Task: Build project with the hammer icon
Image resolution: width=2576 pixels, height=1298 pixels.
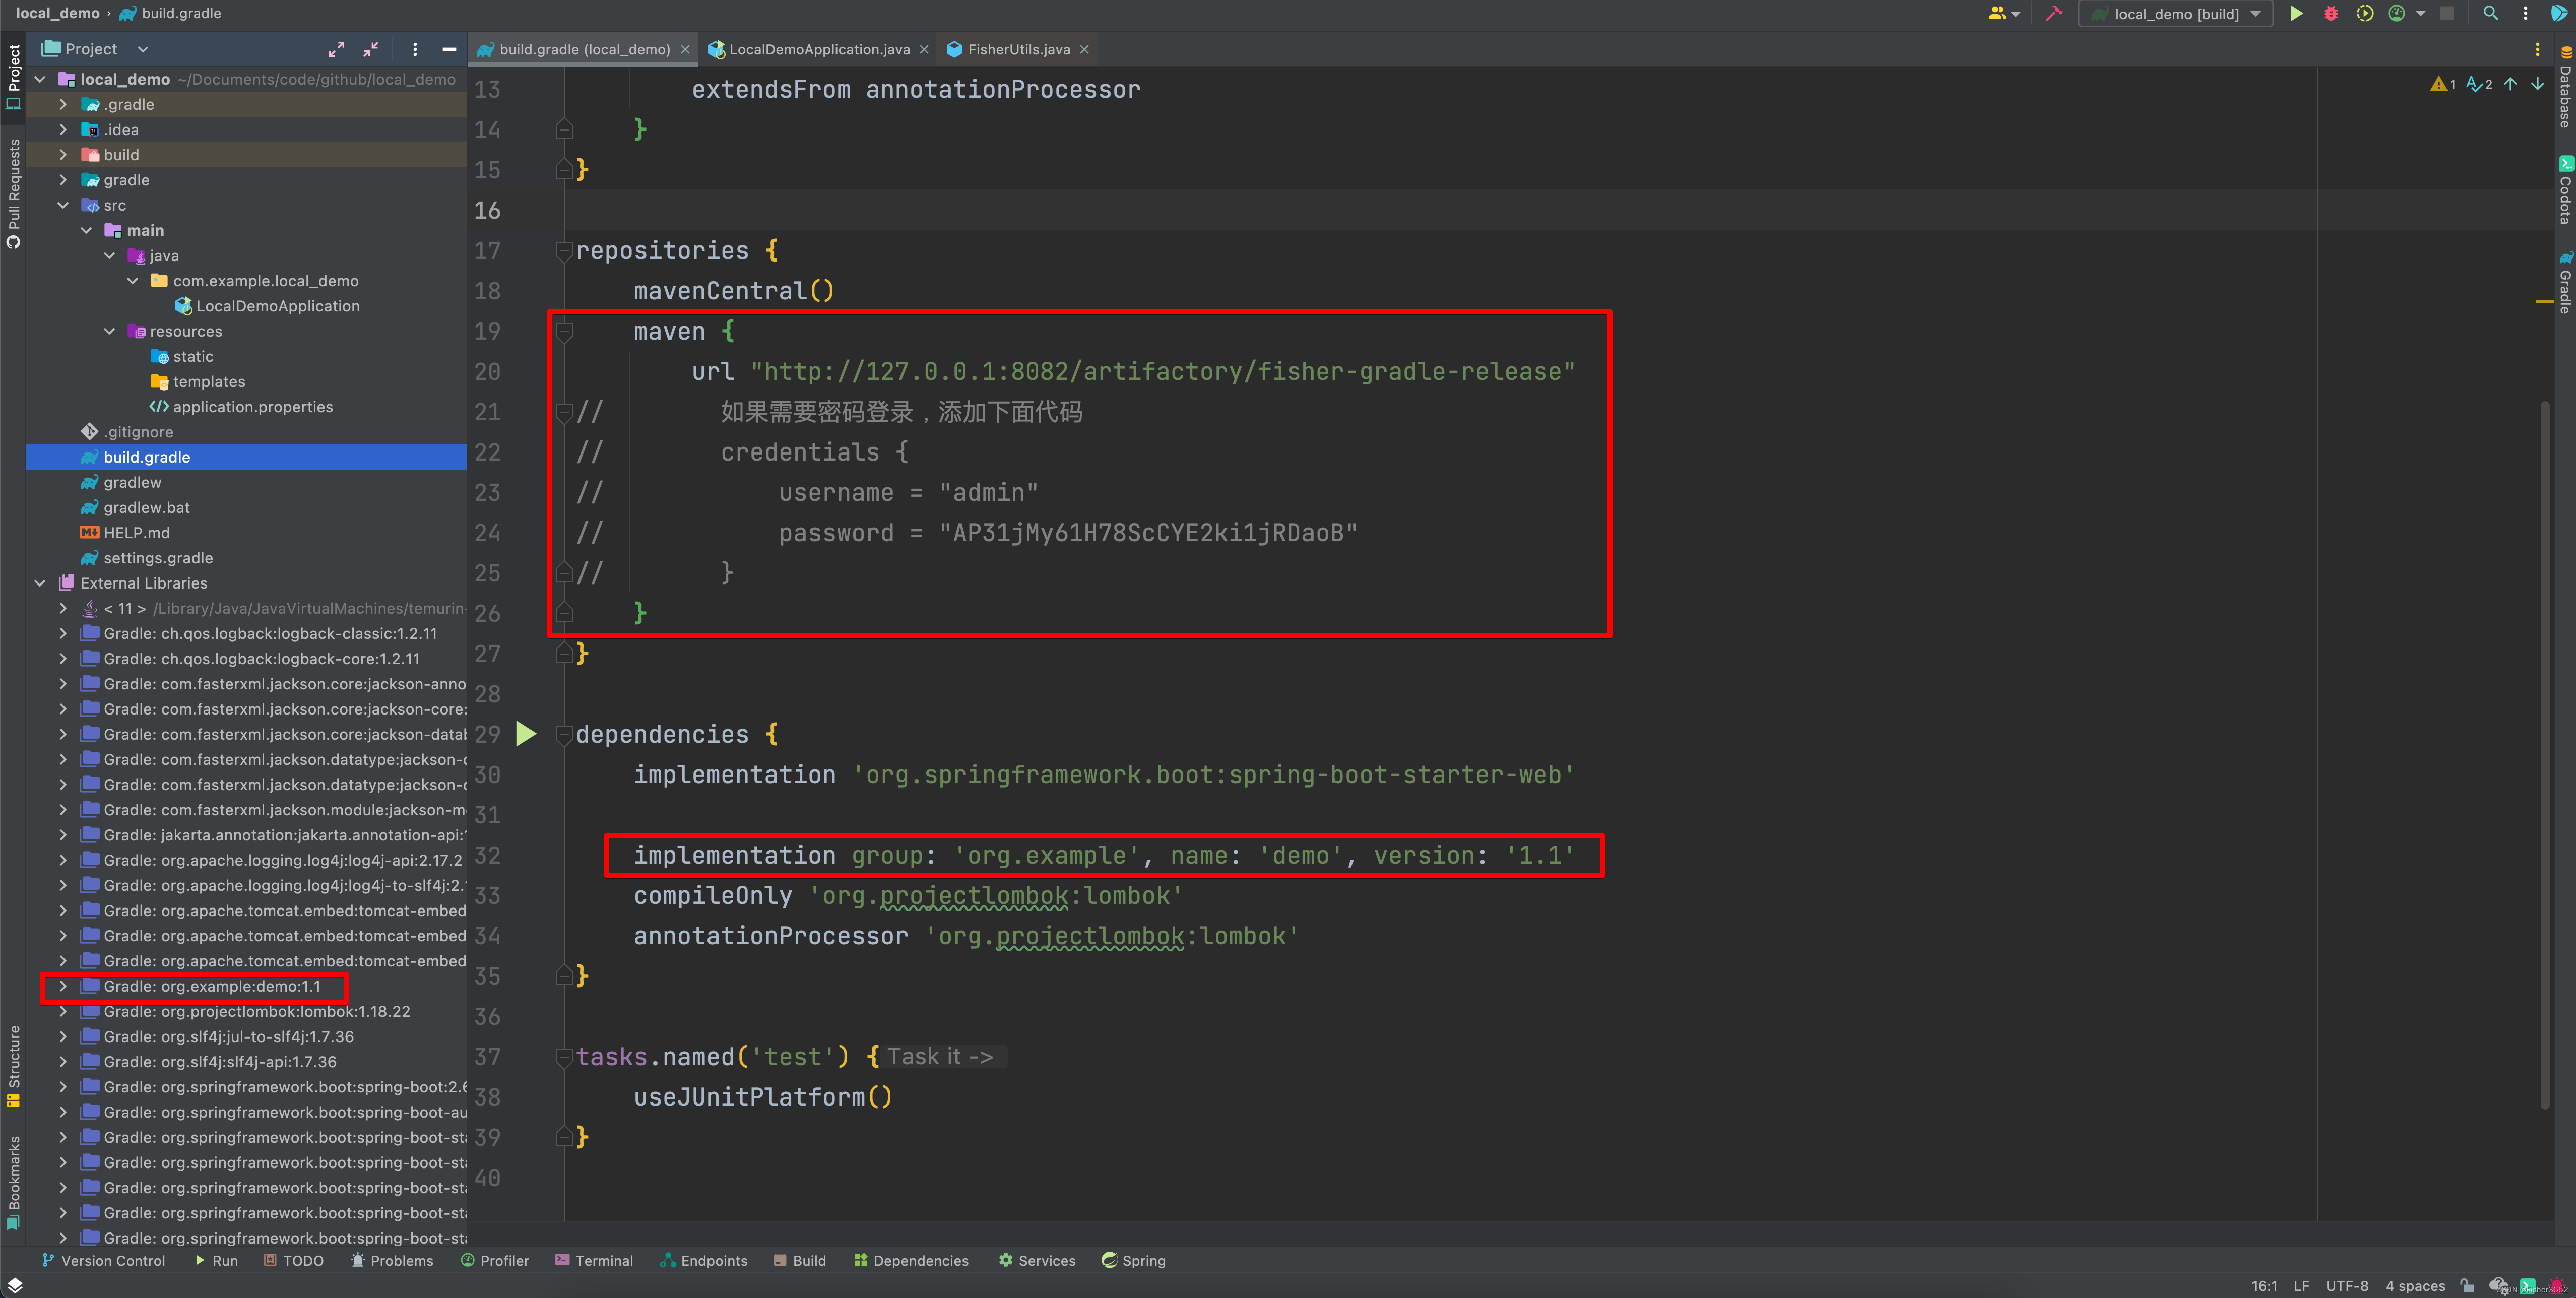Action: click(2053, 14)
